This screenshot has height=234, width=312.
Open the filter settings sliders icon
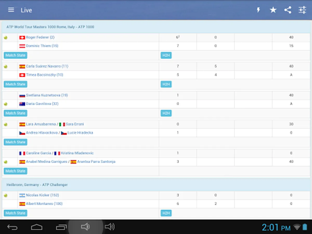(302, 10)
